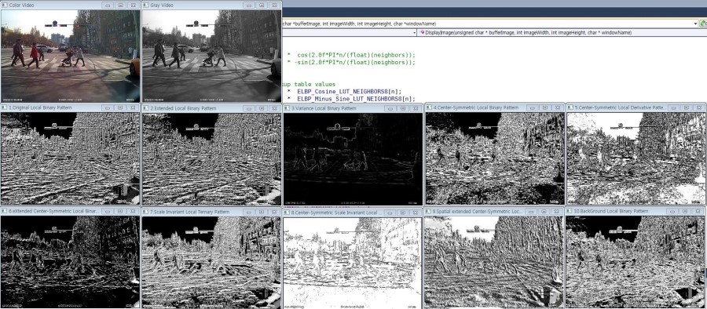707x309 pixels.
Task: Maximize the 7.Scale Invariant Local Ternary Pattern window
Action: [x=262, y=212]
